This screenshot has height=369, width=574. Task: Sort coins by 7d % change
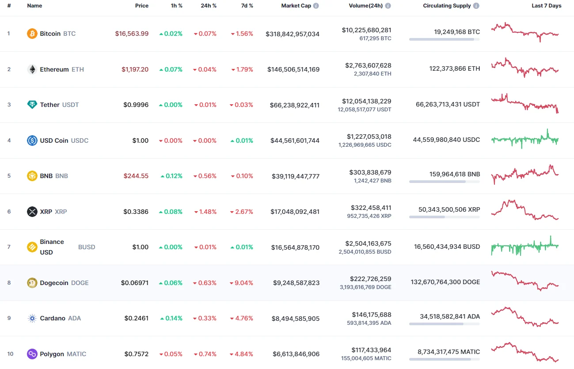(x=247, y=6)
